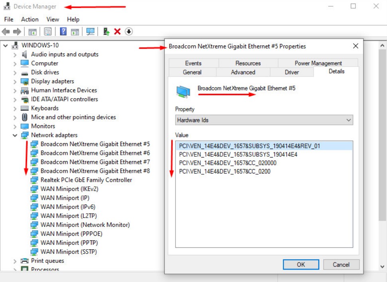This screenshot has width=387, height=282.
Task: Collapse the WINDOWS-10 root node
Action: point(6,45)
